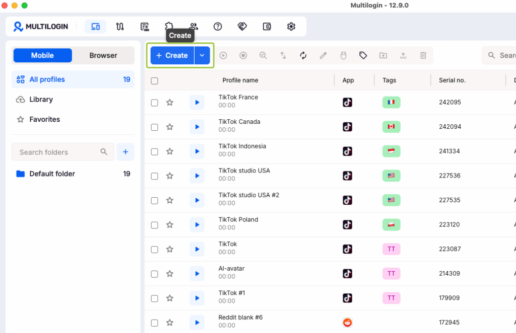Check the AI-avatar row checkbox
This screenshot has width=516, height=333.
[x=154, y=274]
